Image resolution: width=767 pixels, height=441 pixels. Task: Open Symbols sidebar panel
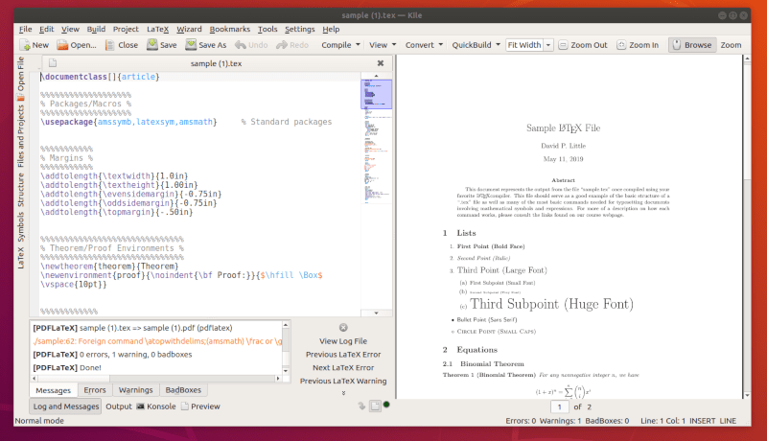(20, 227)
